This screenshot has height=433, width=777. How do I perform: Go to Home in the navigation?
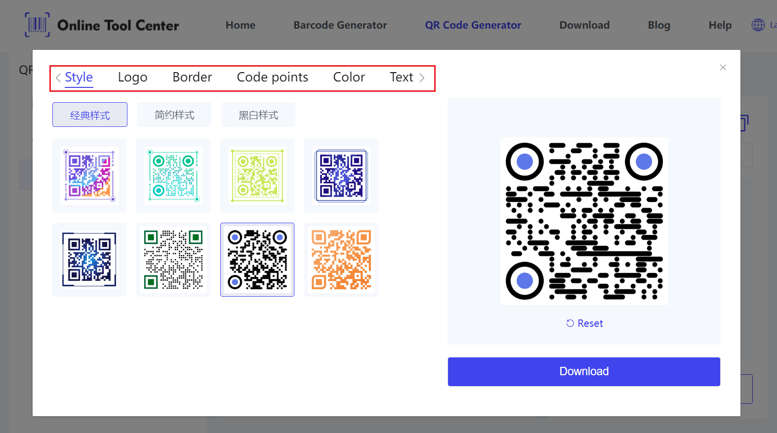click(x=241, y=25)
